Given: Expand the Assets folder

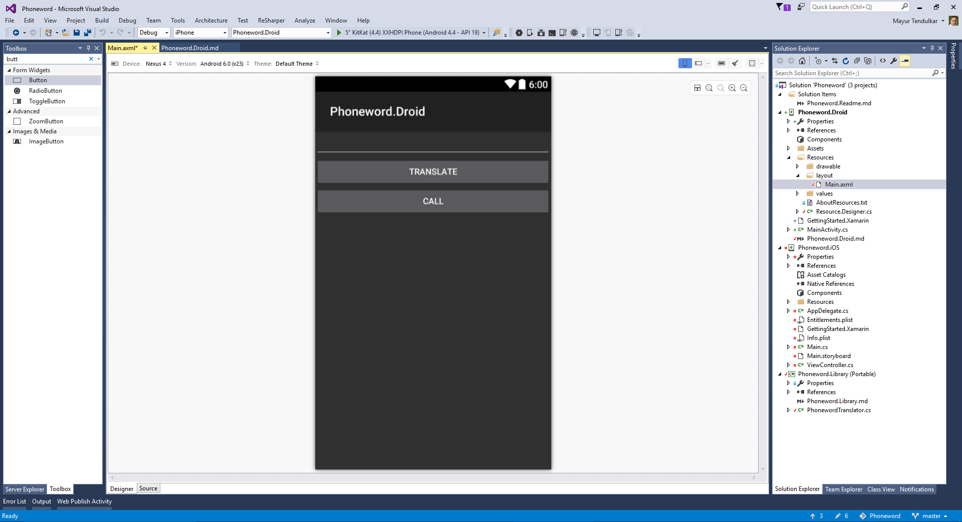Looking at the screenshot, I should [788, 148].
